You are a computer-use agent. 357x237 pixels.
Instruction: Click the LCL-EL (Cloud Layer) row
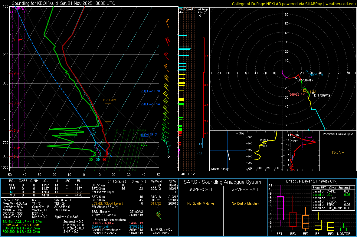click(135, 203)
